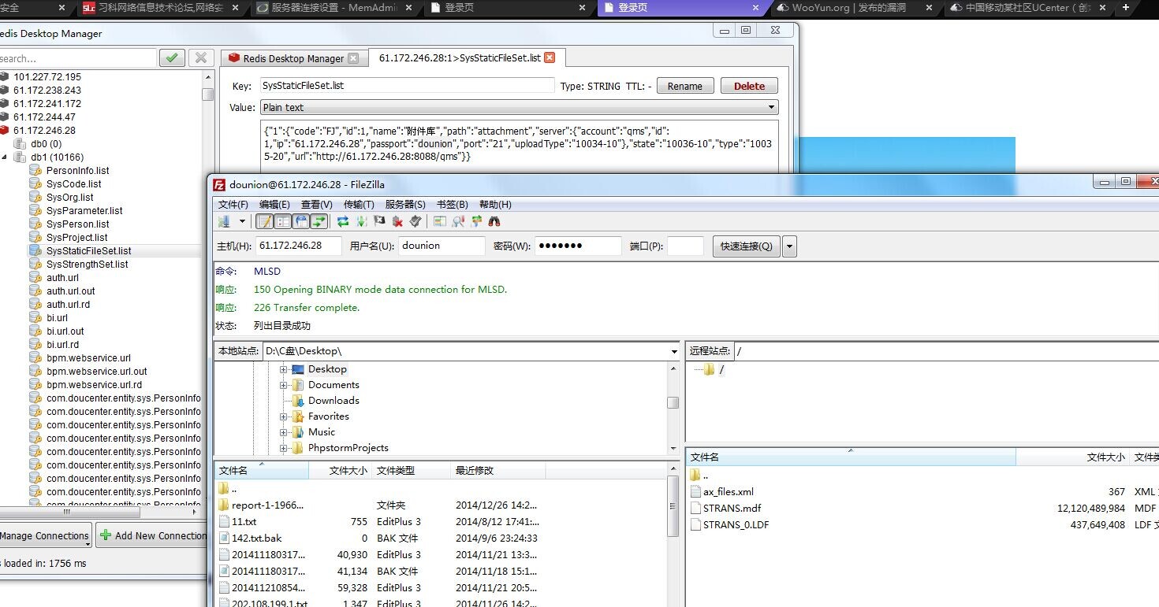The width and height of the screenshot is (1159, 607).
Task: Enable synchronized browsing icon
Action: tap(476, 221)
